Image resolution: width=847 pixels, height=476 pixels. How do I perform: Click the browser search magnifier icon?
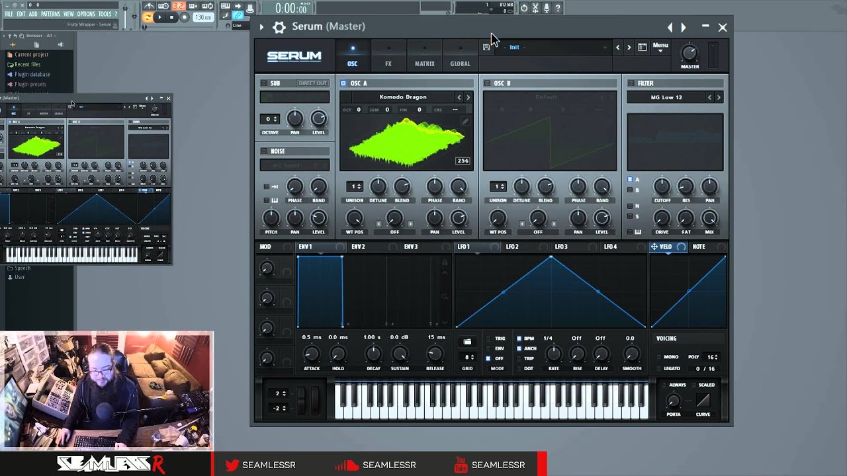pyautogui.click(x=22, y=36)
